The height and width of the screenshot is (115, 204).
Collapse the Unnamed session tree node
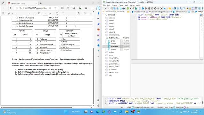click(104, 15)
